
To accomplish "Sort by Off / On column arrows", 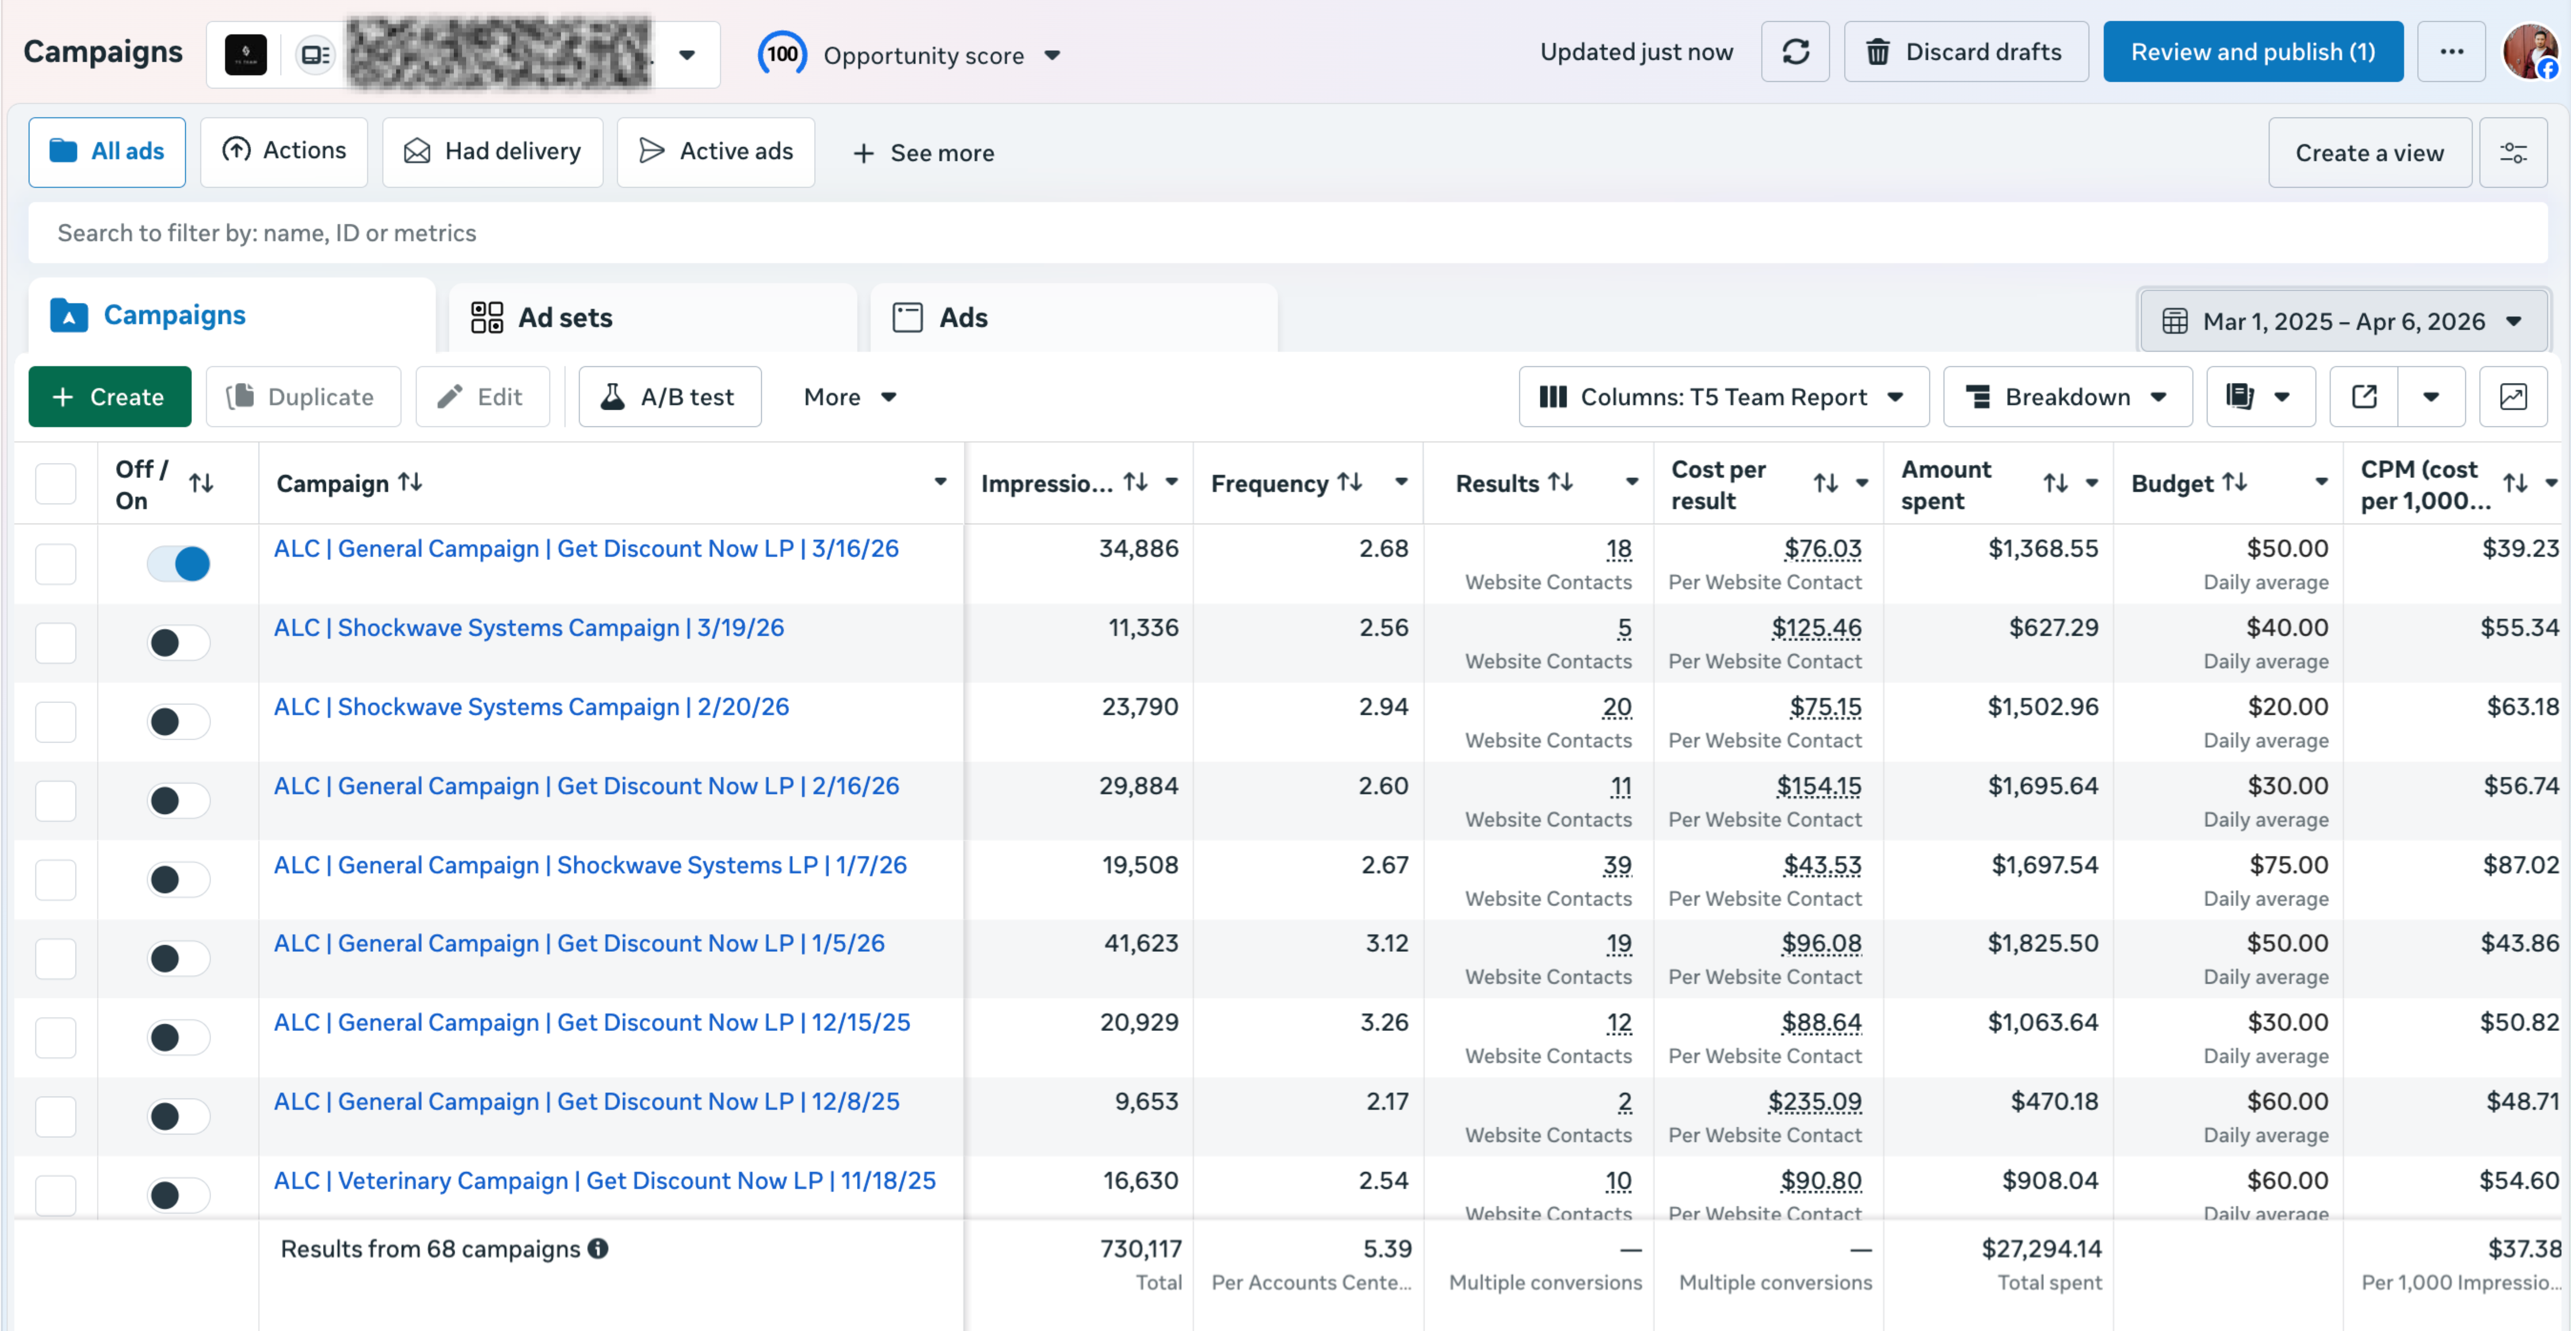I will tap(202, 484).
